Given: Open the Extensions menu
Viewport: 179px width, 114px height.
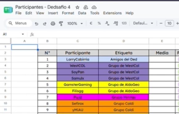Looking at the screenshot, I should 113,13.
